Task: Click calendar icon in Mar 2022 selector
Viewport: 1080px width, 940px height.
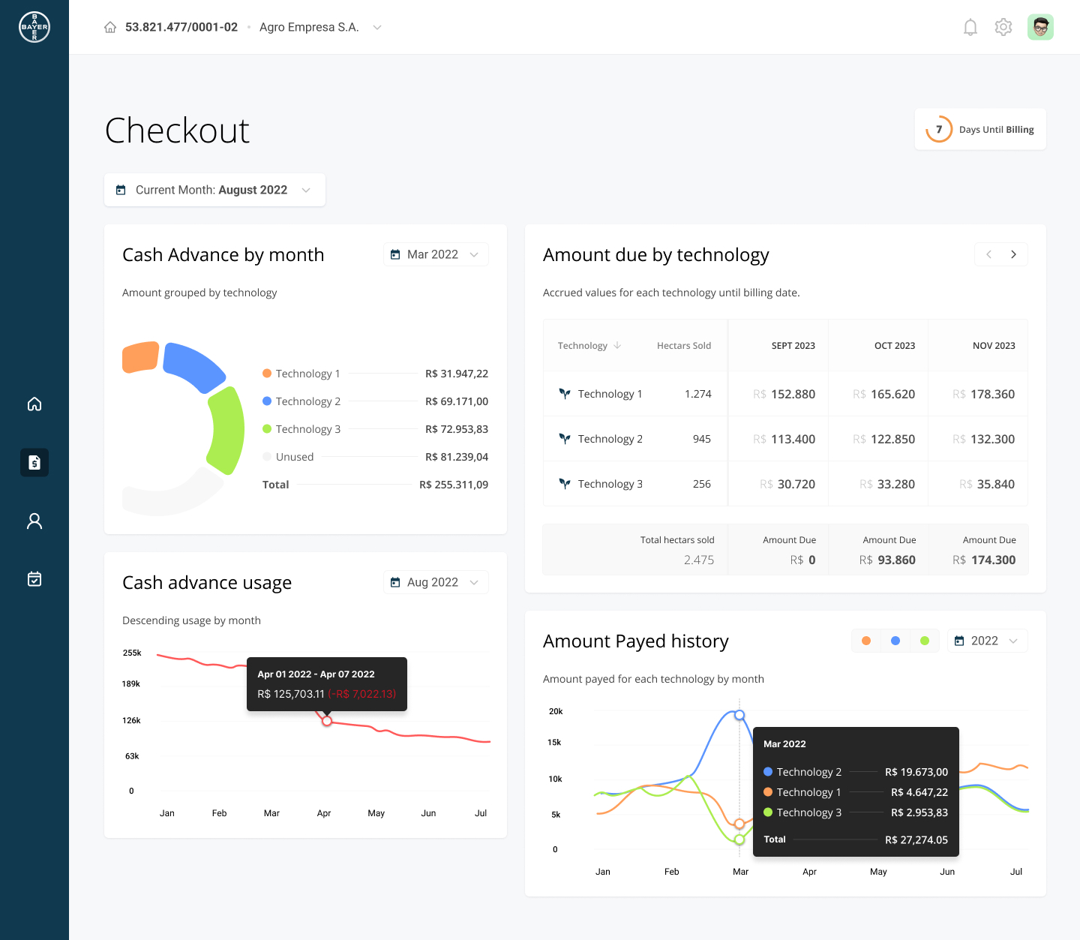Action: [395, 254]
